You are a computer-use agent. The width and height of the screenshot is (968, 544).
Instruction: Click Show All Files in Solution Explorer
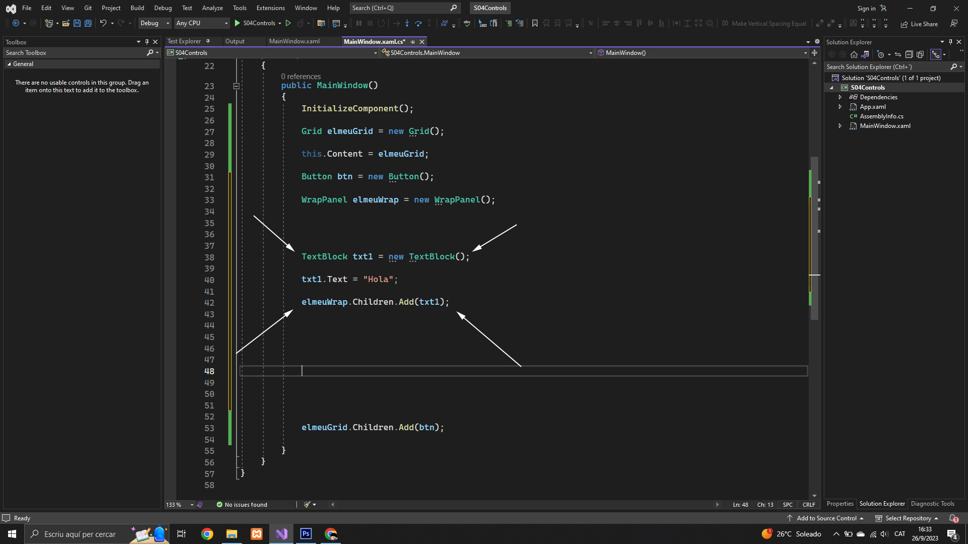click(x=920, y=54)
